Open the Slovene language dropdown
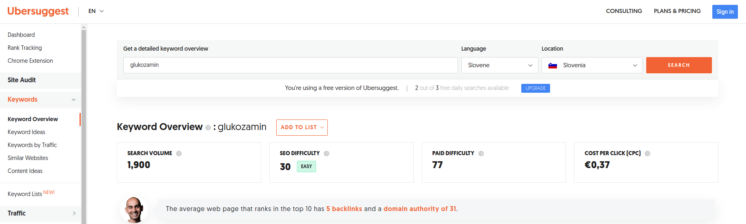The image size is (746, 224). click(x=499, y=65)
